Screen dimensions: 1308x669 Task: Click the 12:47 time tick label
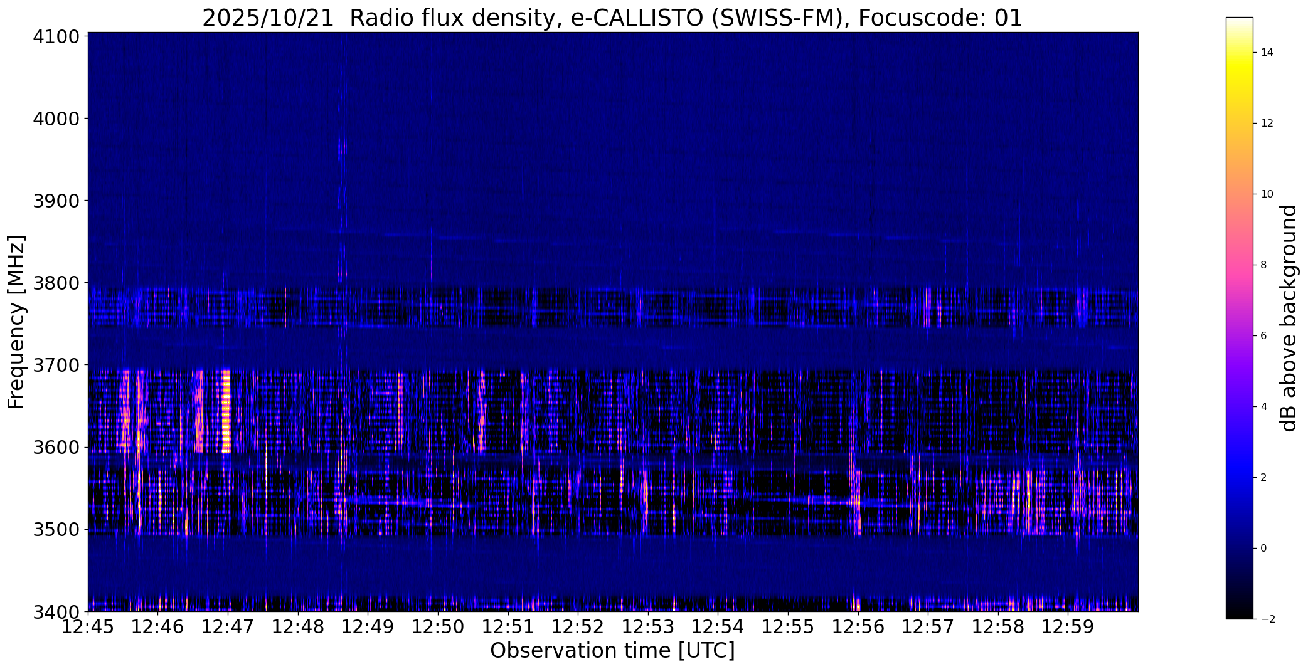coord(228,627)
